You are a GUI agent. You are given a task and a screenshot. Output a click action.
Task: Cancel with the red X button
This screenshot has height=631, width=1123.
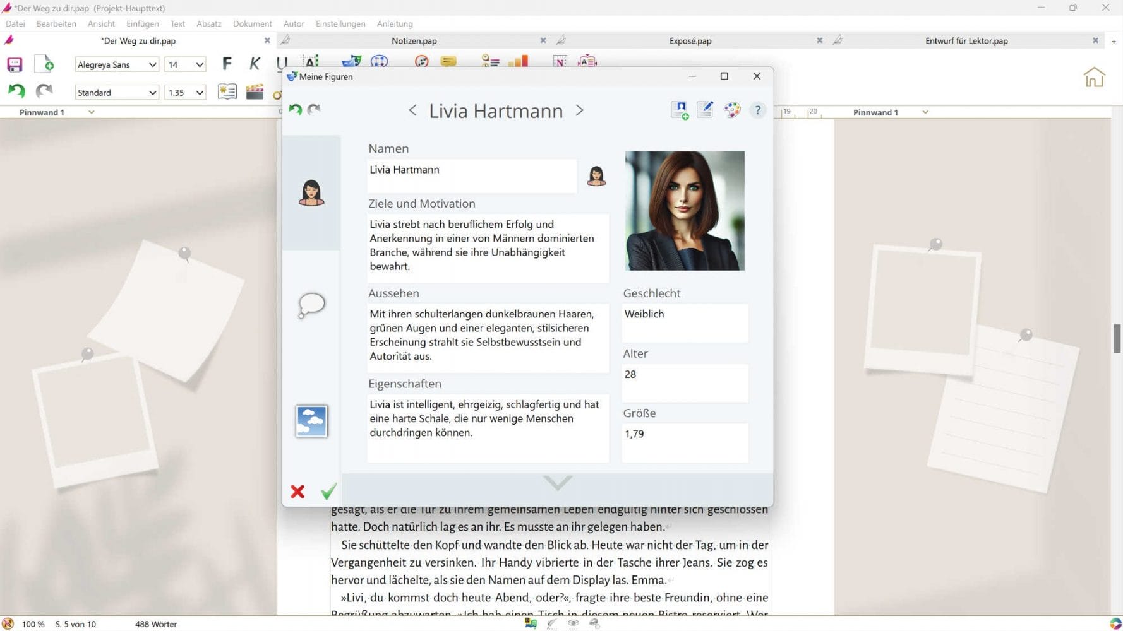[297, 492]
